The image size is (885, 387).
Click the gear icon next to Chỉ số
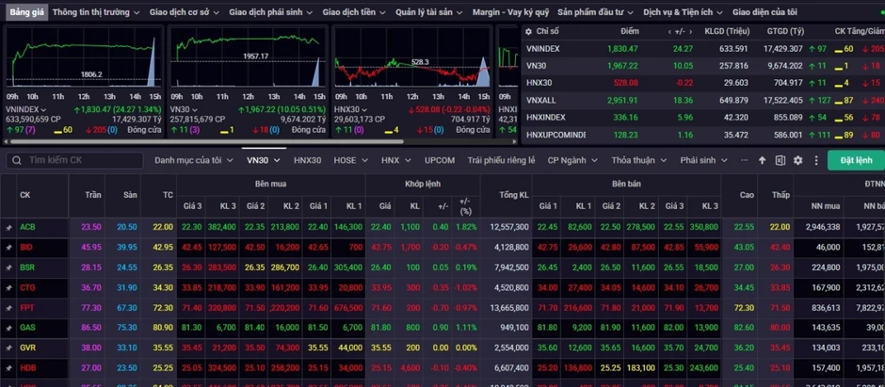(529, 32)
